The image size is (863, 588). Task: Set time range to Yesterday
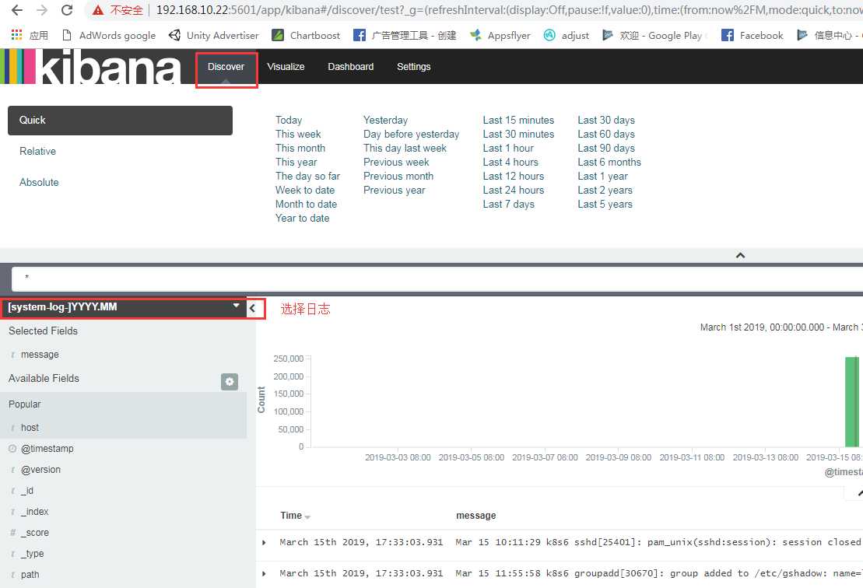(385, 120)
